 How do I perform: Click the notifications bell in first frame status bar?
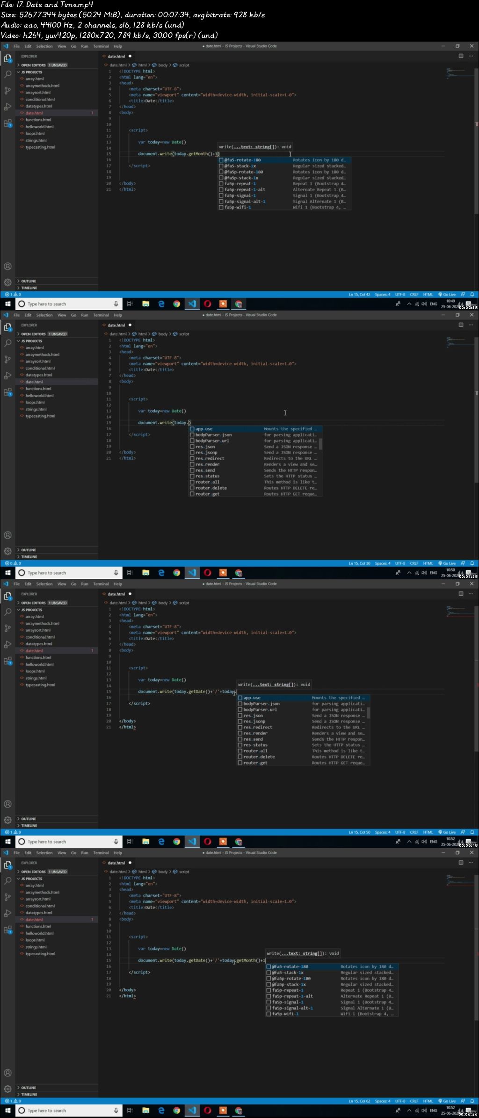point(472,295)
